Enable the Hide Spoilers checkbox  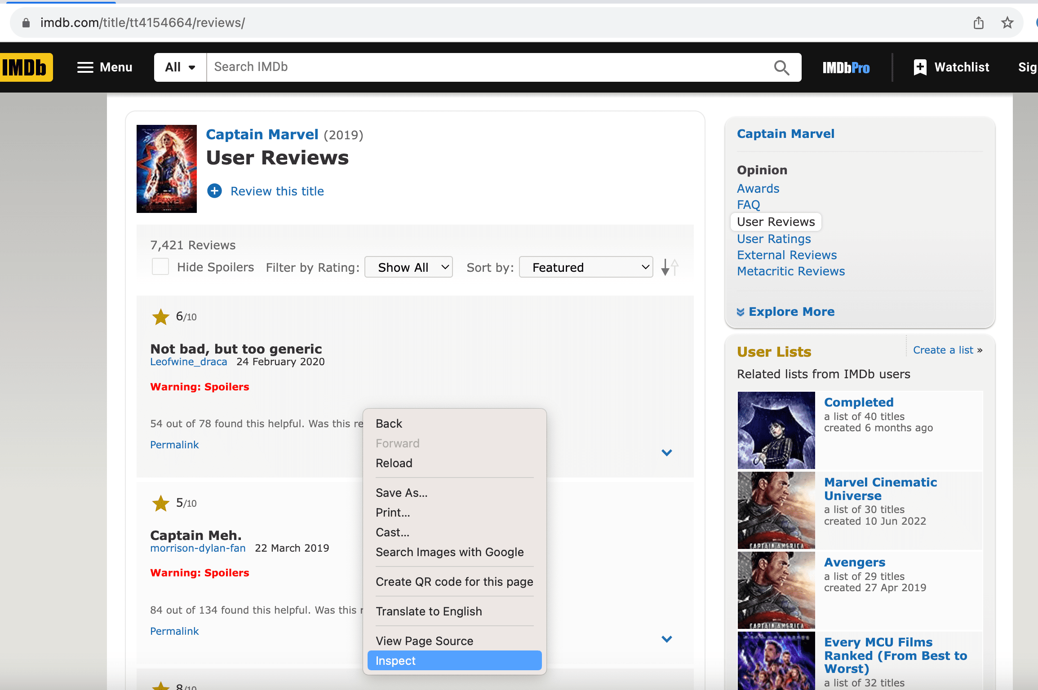point(160,266)
